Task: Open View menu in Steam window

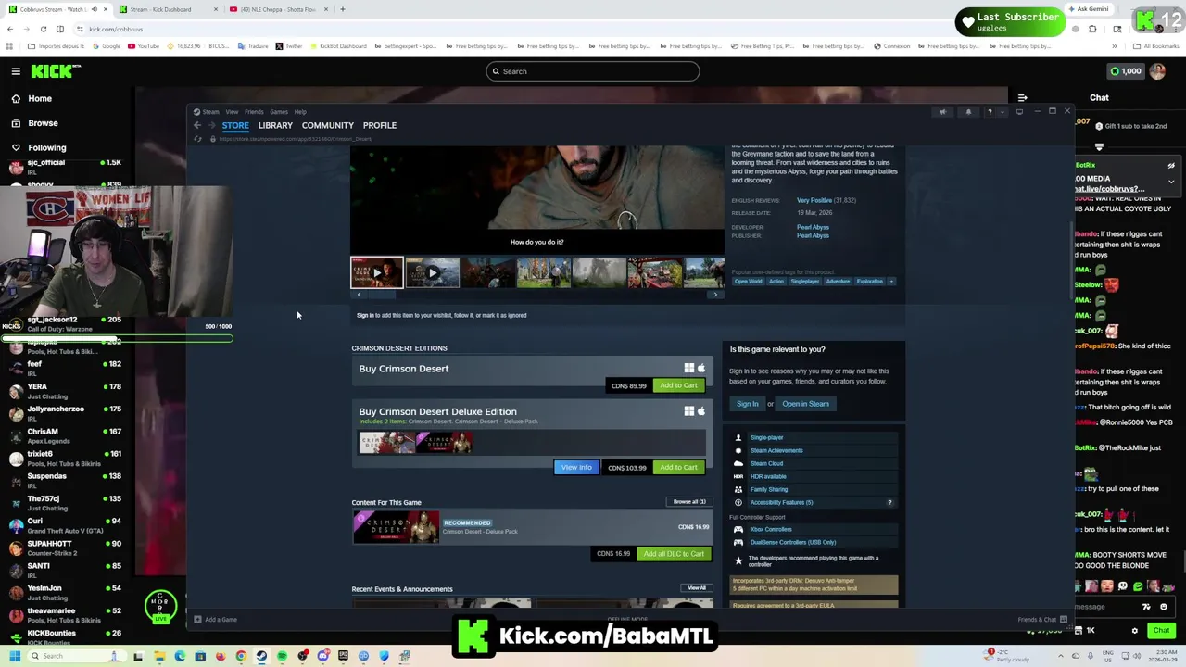Action: coord(232,112)
